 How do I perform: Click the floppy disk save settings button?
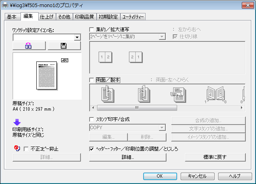64,46
